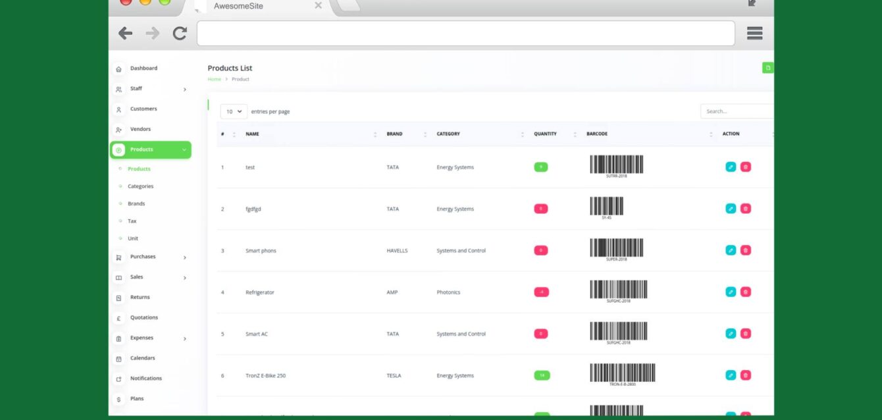Click the barcode SUTRR-2018 image
The image size is (882, 420).
[617, 167]
